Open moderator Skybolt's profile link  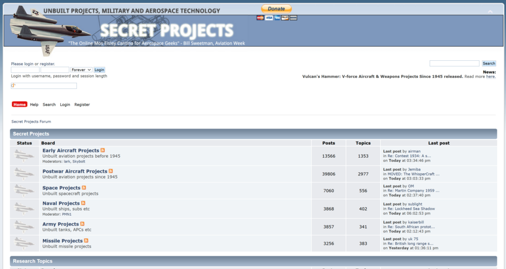point(79,161)
